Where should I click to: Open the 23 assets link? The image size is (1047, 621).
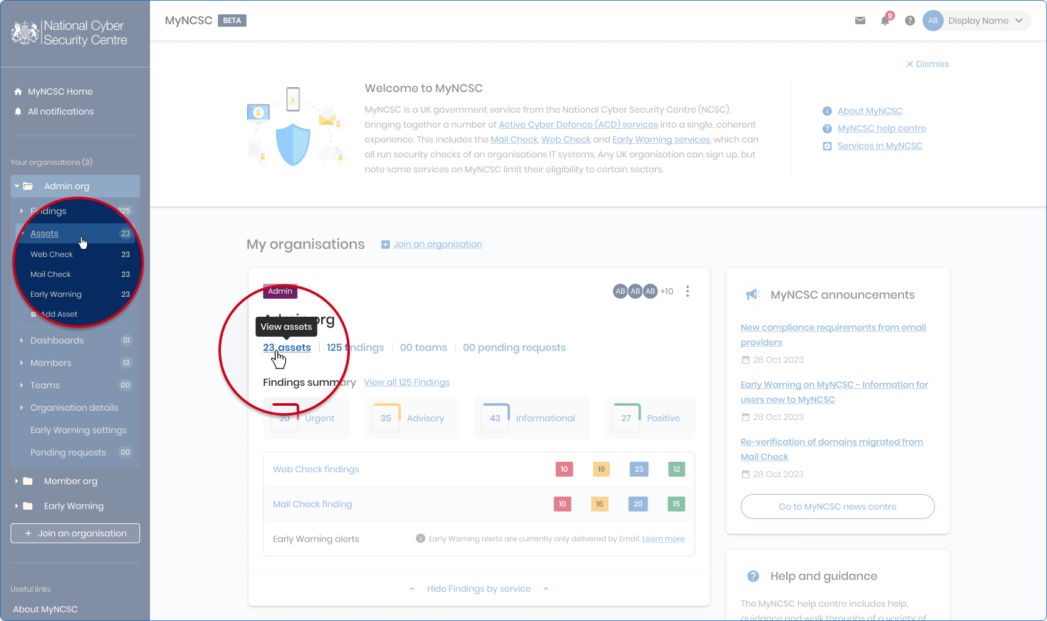pyautogui.click(x=287, y=347)
